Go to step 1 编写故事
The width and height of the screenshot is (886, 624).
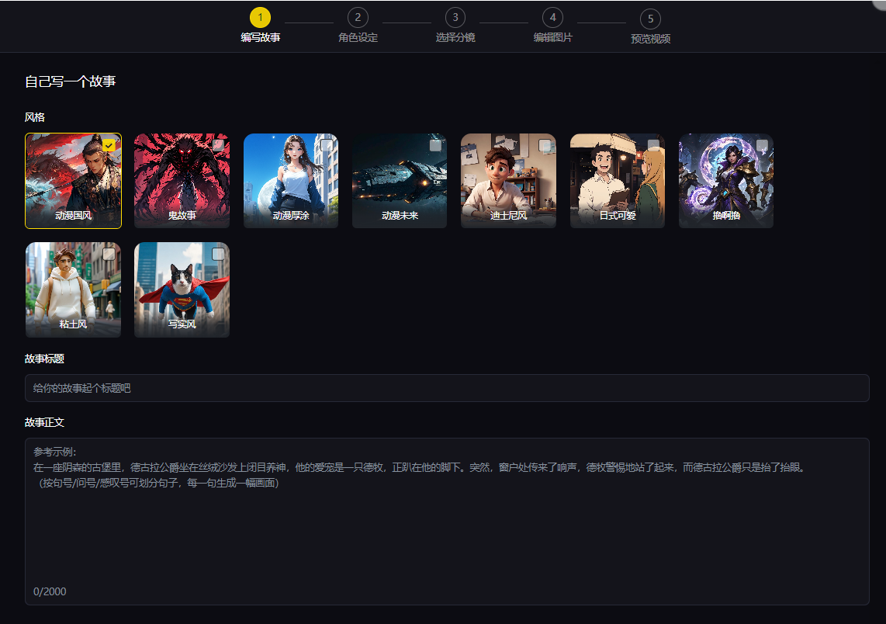click(x=261, y=18)
